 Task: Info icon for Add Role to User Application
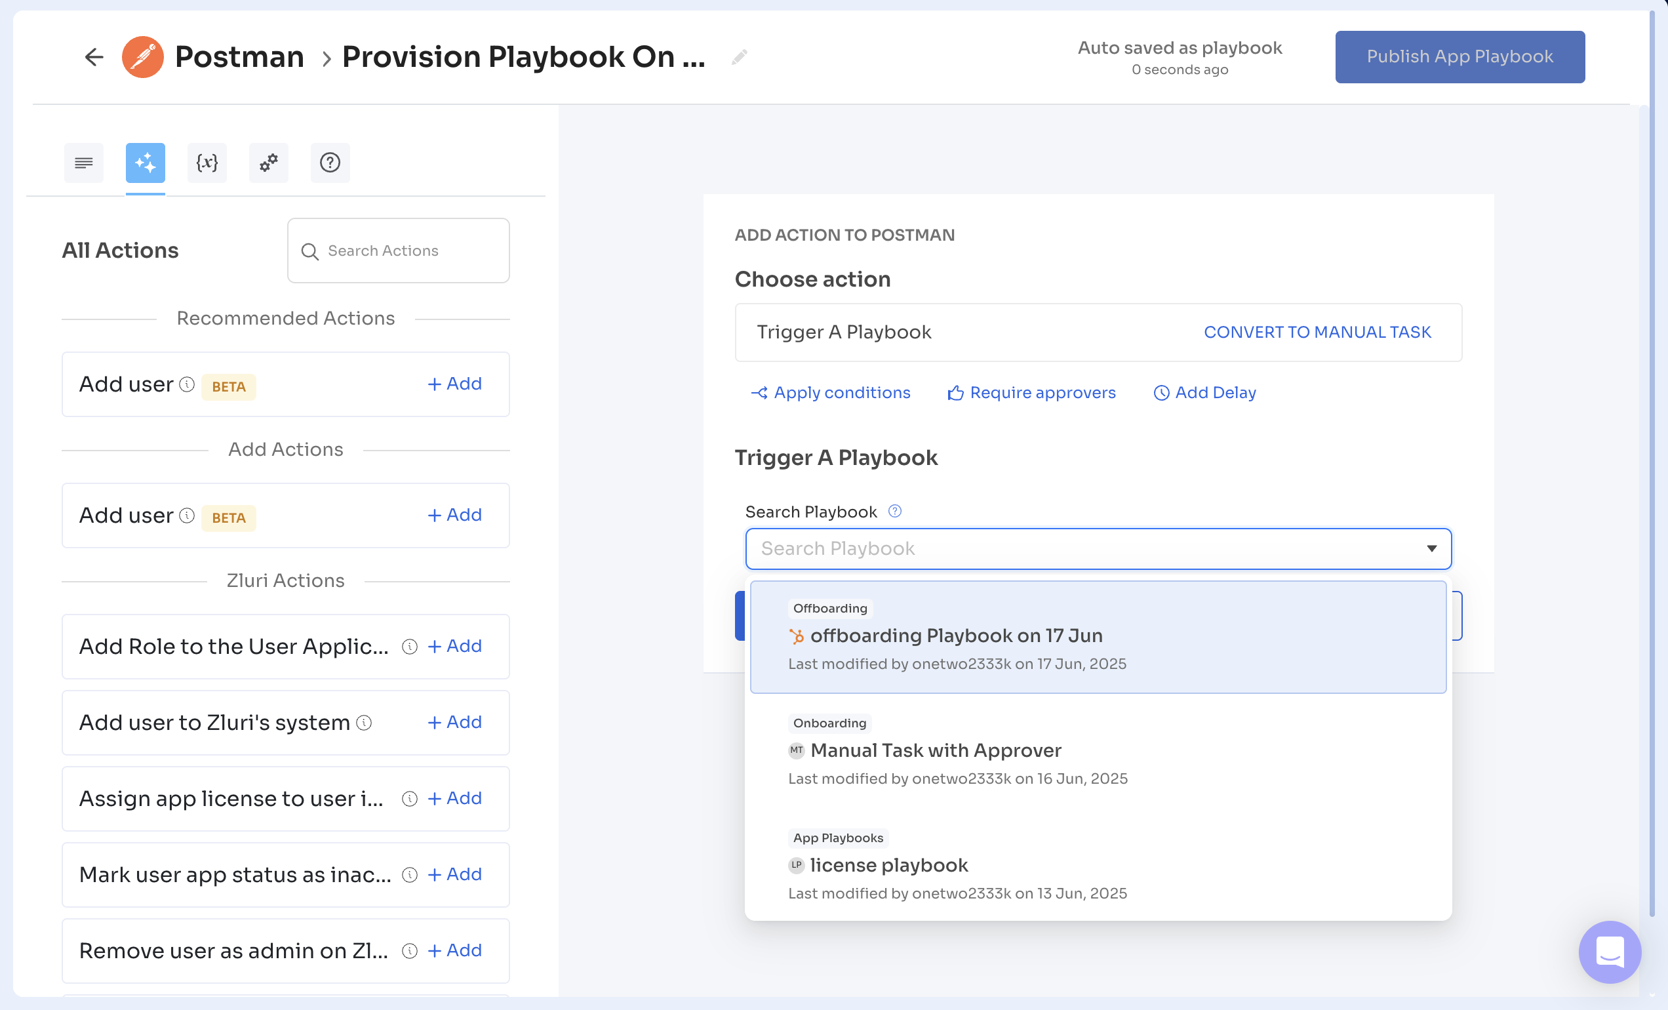tap(410, 647)
